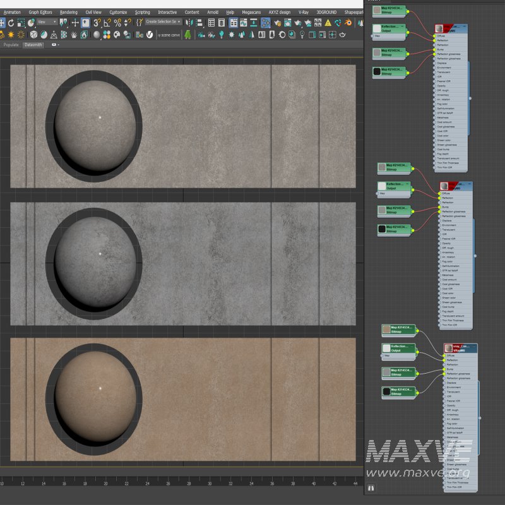Select the Select Object arrow tool
Viewport: 505px width, 505px height.
point(2,22)
